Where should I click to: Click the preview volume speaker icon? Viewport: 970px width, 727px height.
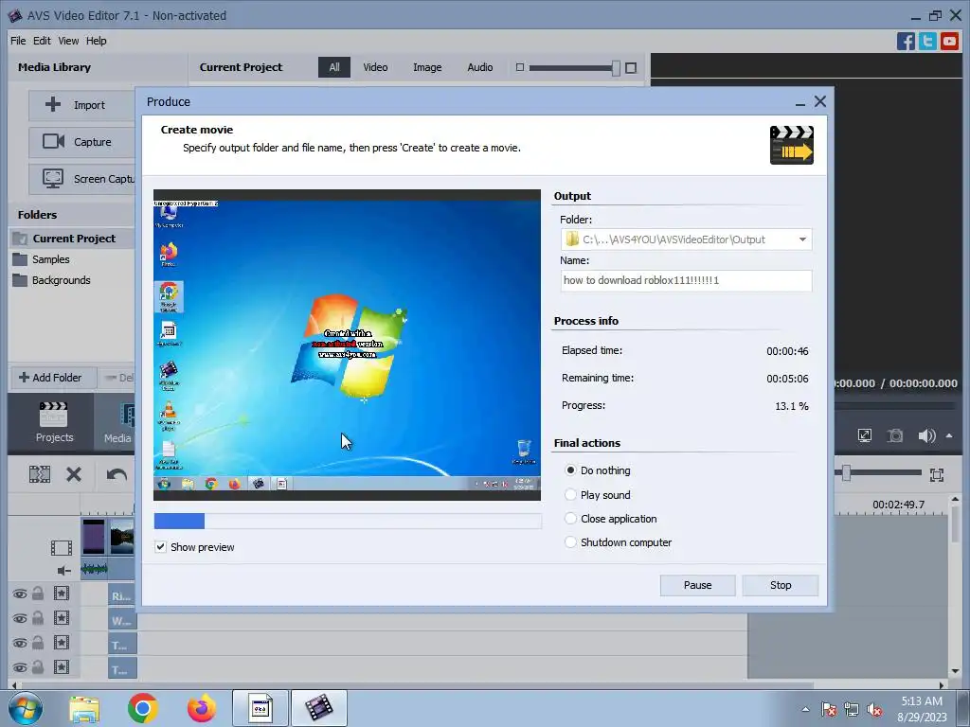(926, 435)
